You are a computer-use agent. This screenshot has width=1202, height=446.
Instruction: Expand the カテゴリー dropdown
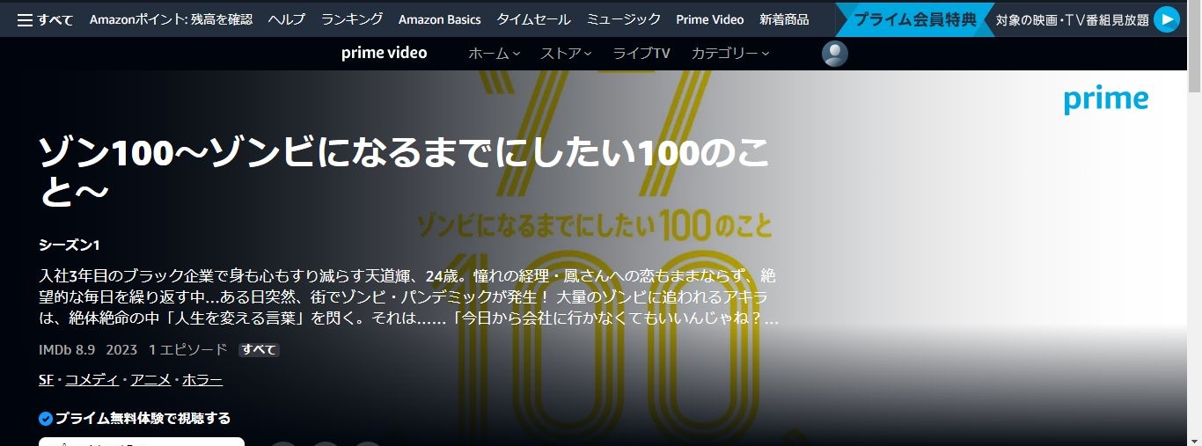point(730,54)
